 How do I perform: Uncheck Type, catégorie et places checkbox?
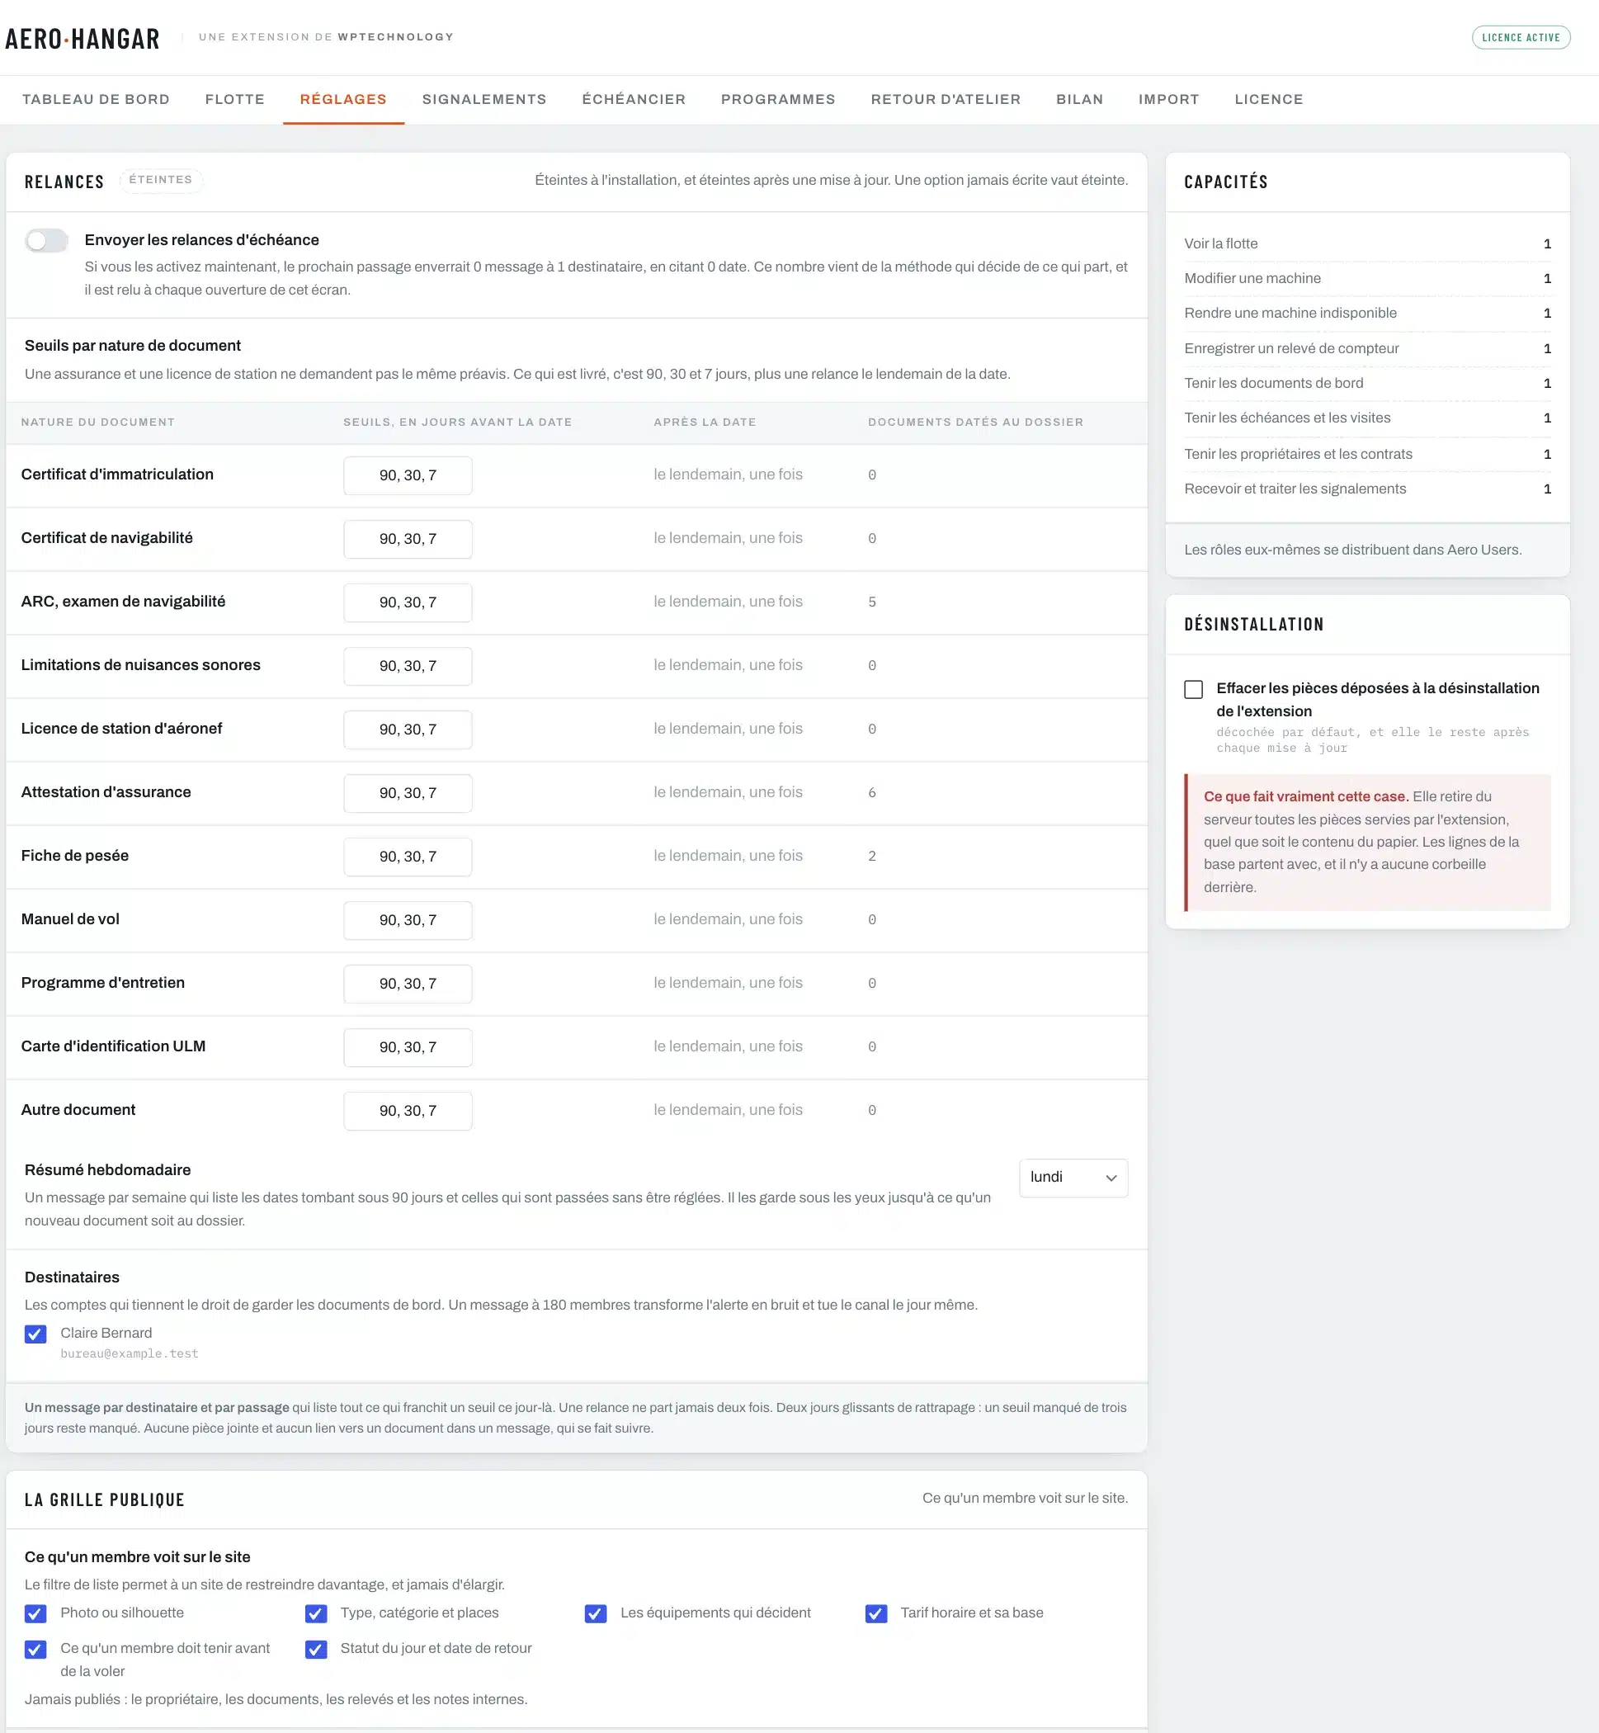point(316,1613)
